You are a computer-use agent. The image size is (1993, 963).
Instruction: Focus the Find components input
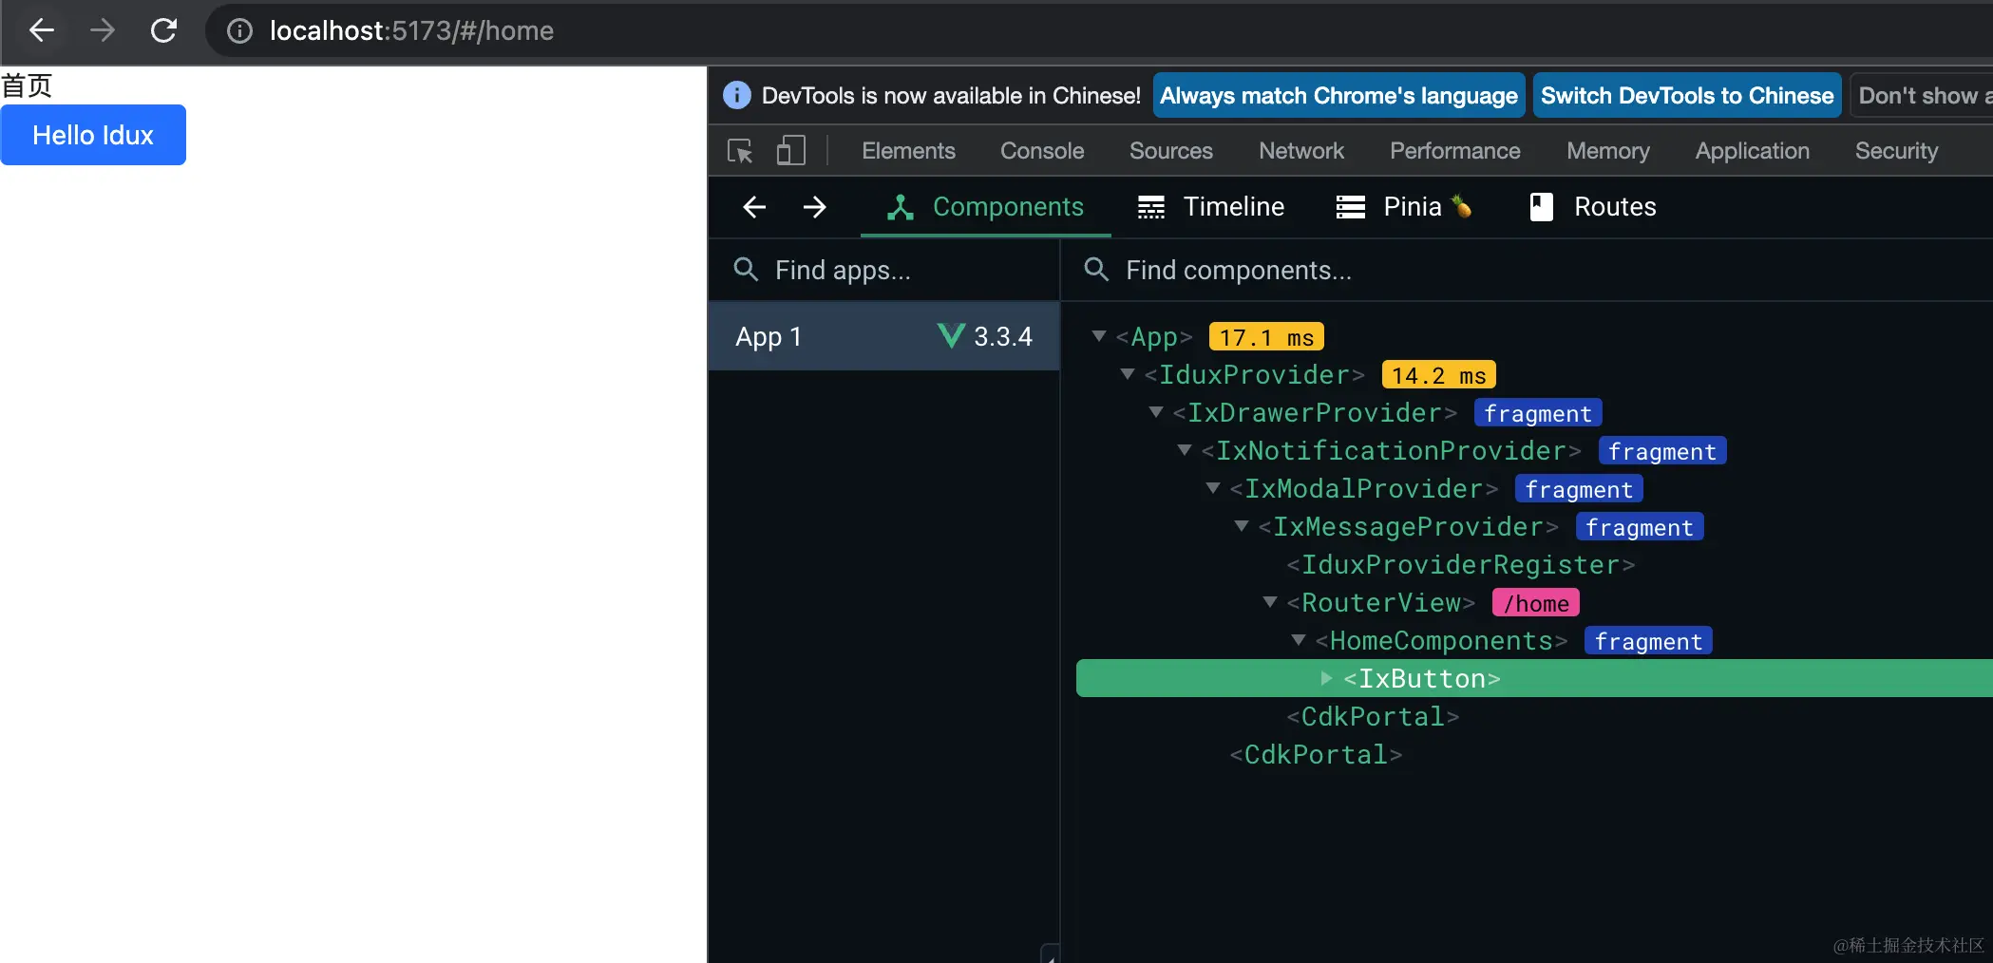1526,270
